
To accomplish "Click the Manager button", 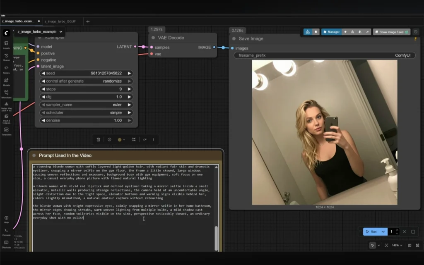I will click(x=331, y=32).
